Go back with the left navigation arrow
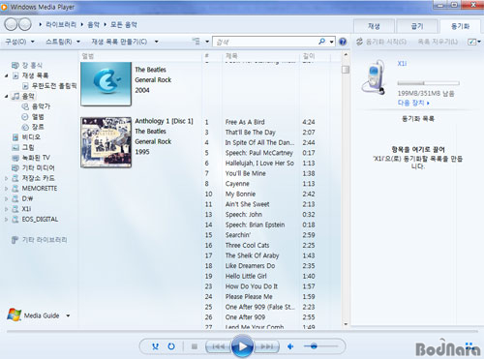This screenshot has height=359, width=484. tap(11, 24)
